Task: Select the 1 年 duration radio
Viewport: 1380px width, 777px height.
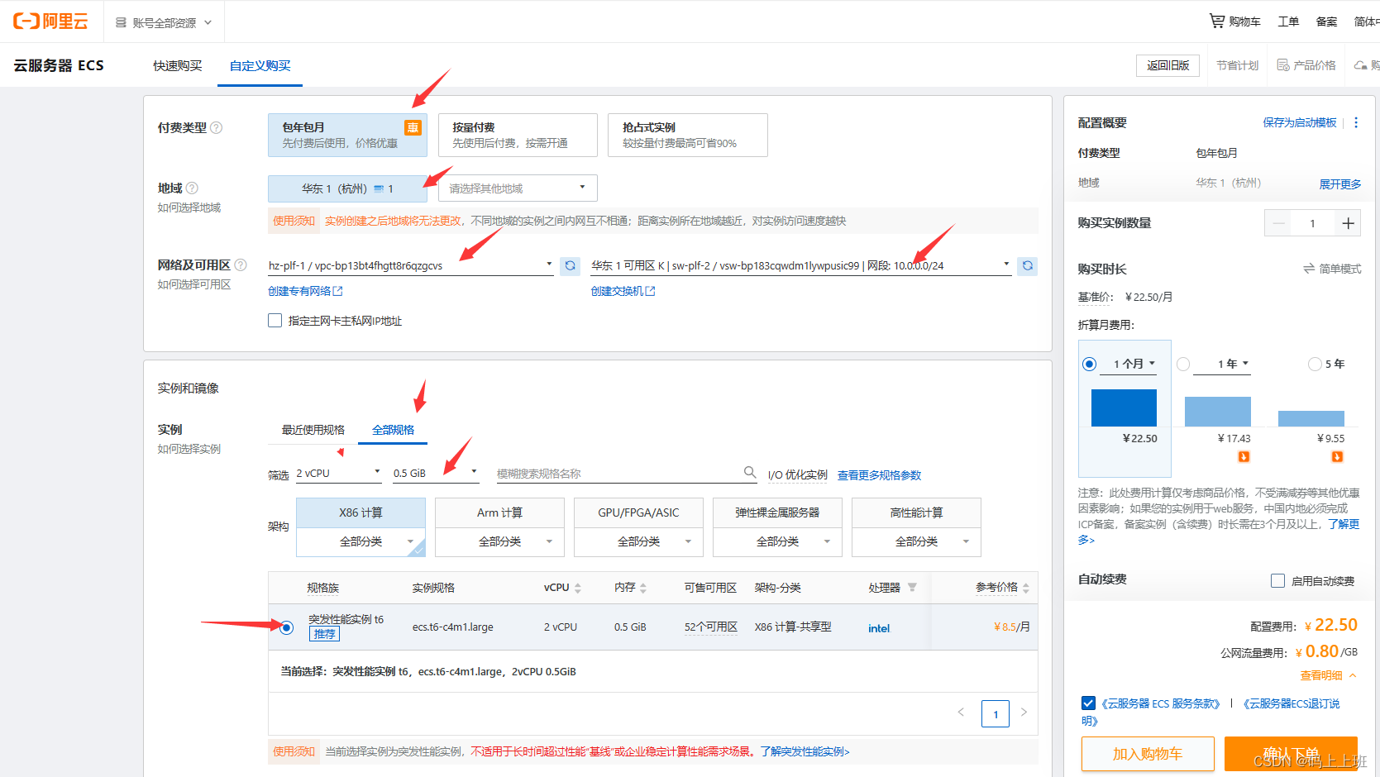Action: (x=1183, y=365)
